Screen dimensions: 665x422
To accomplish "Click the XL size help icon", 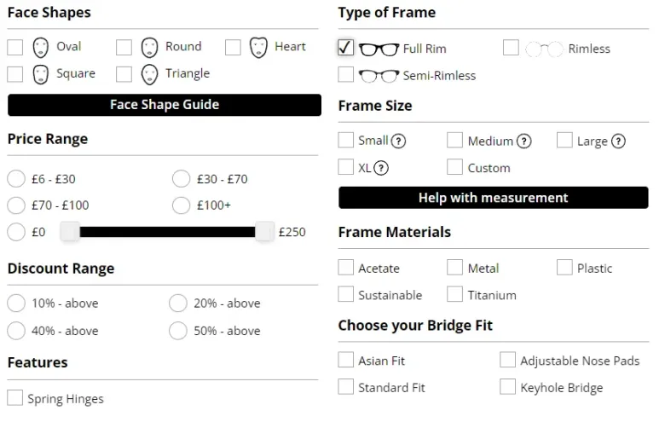I will [x=381, y=168].
